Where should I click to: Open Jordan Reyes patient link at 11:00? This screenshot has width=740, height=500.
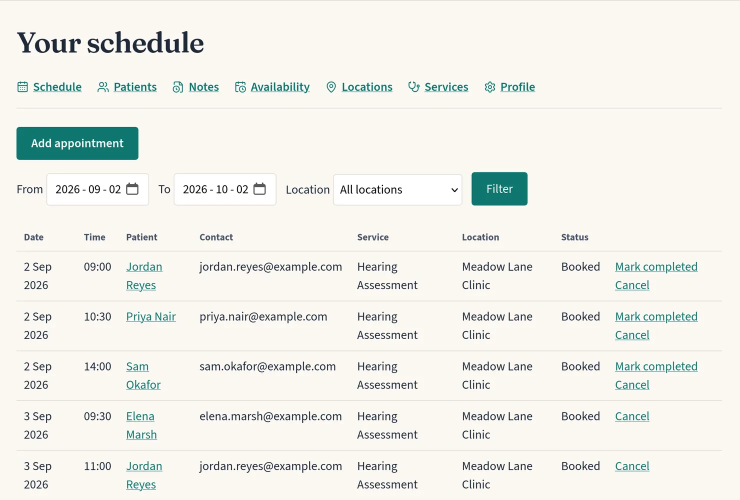tap(144, 475)
